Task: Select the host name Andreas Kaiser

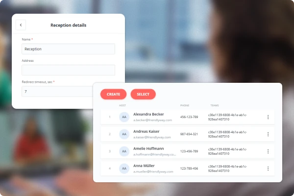Action: coord(146,131)
